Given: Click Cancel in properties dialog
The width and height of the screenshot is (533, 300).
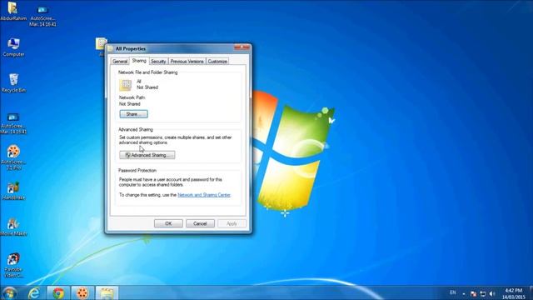Looking at the screenshot, I should coord(200,223).
